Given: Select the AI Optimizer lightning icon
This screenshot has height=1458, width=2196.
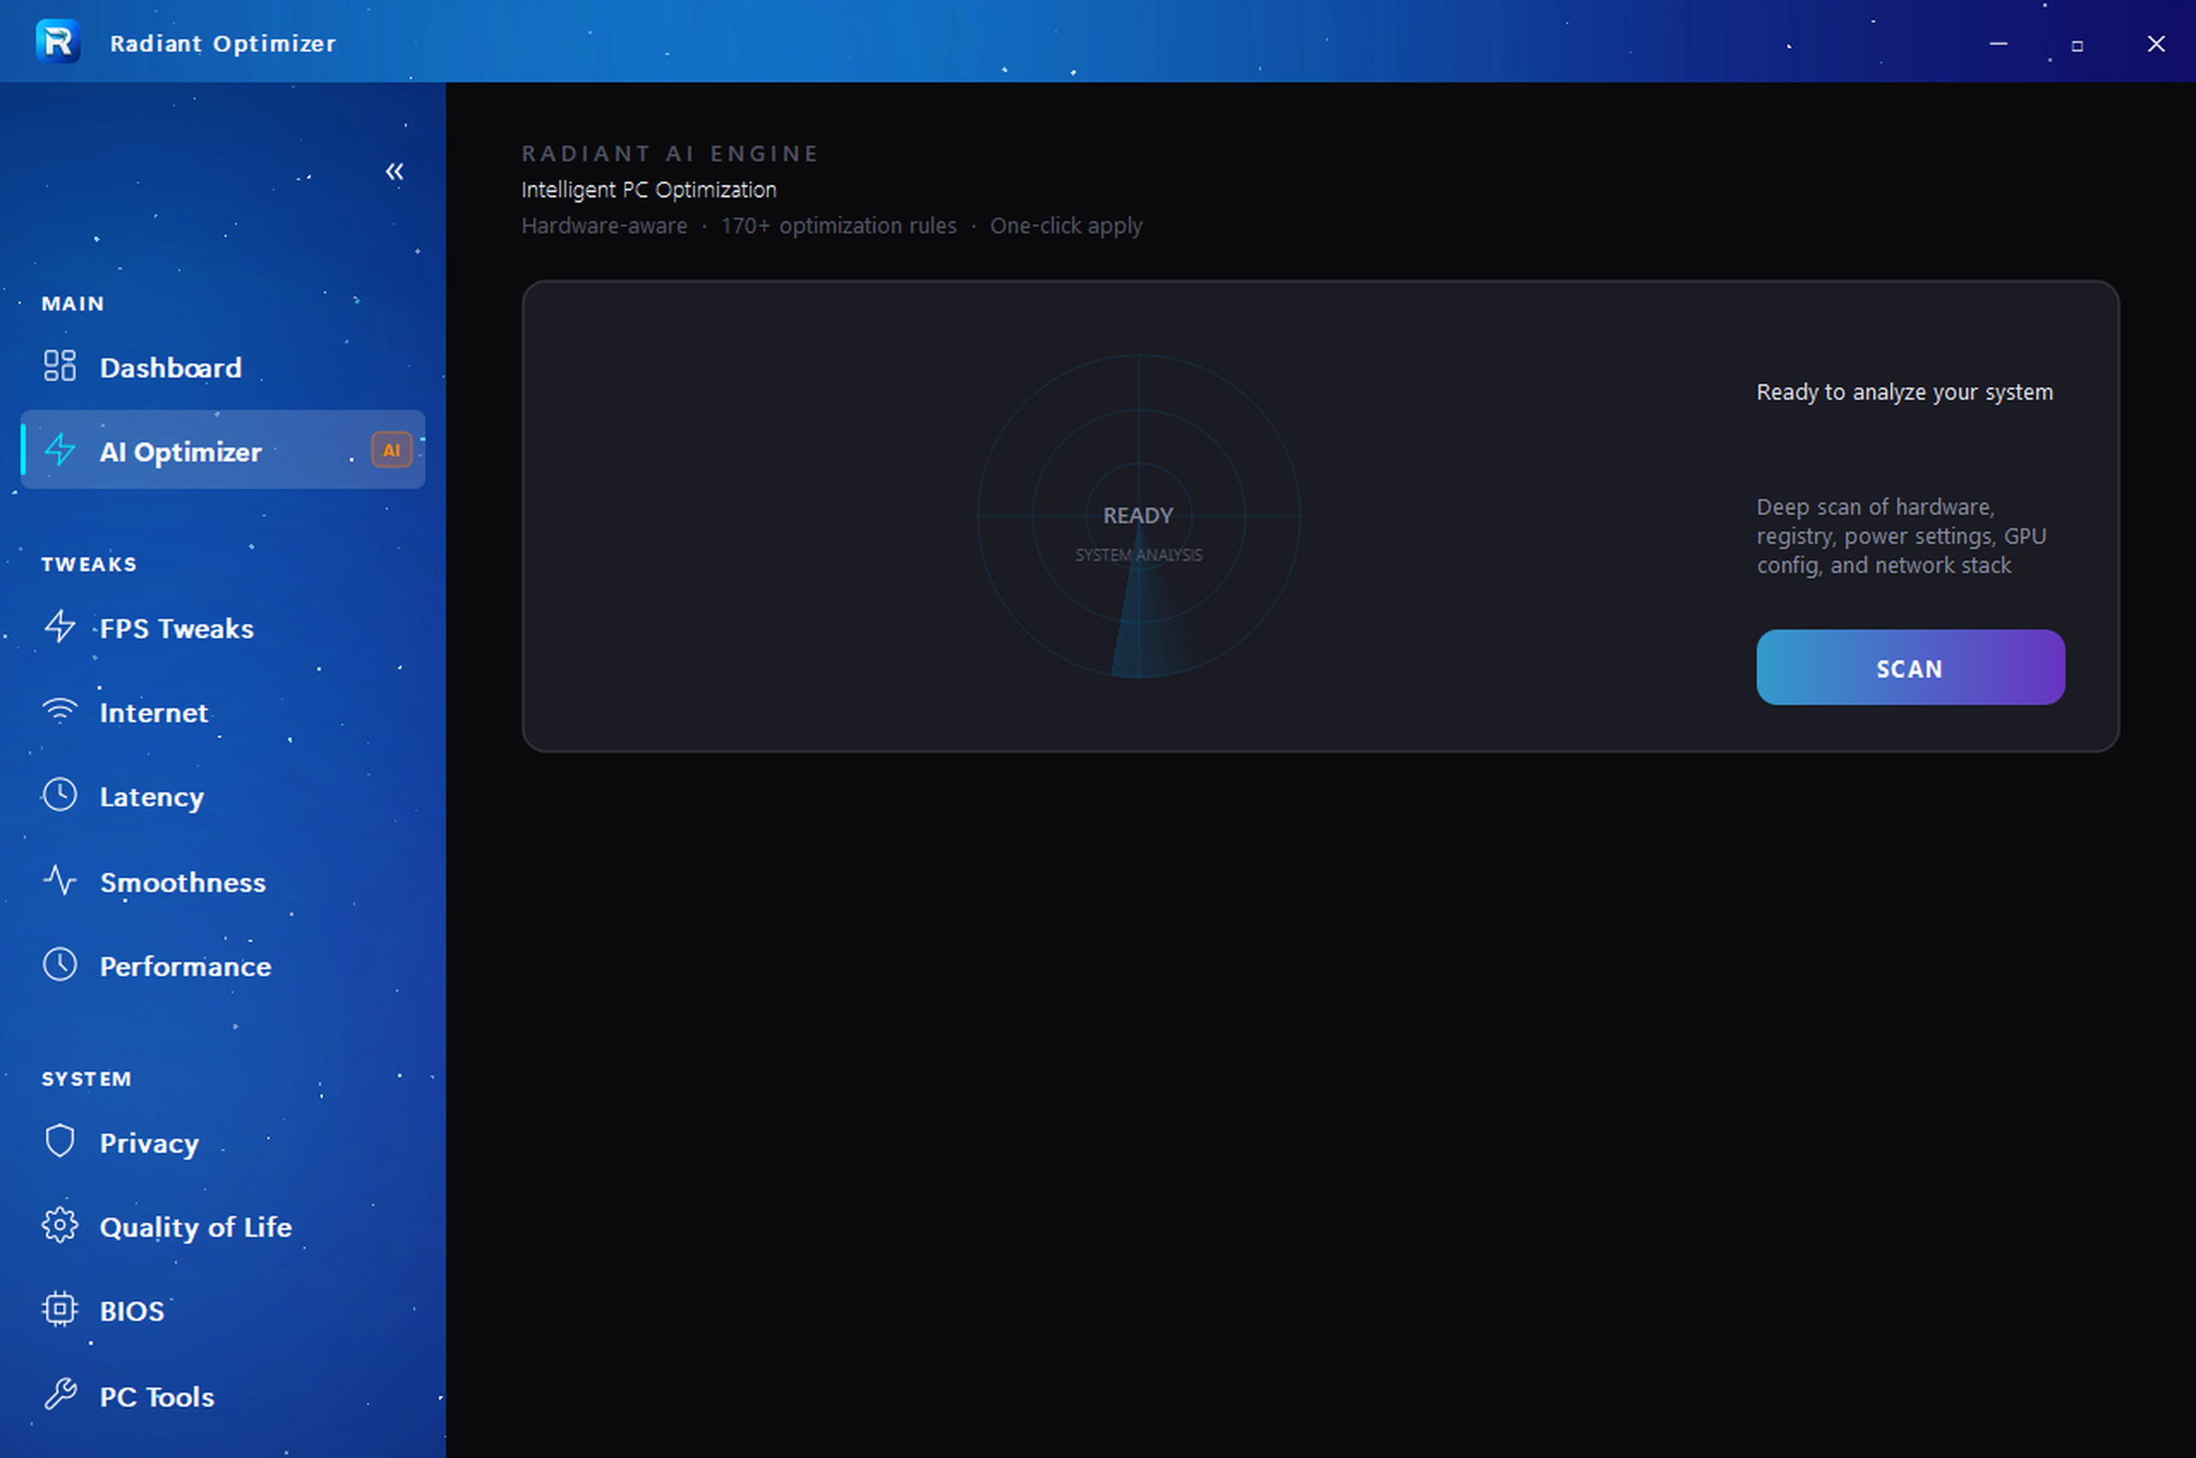Looking at the screenshot, I should [59, 451].
